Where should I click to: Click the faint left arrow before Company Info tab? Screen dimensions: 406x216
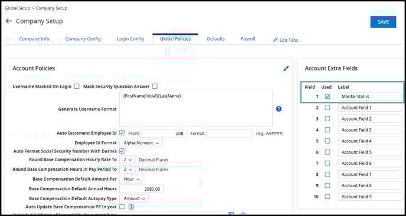[x=9, y=39]
